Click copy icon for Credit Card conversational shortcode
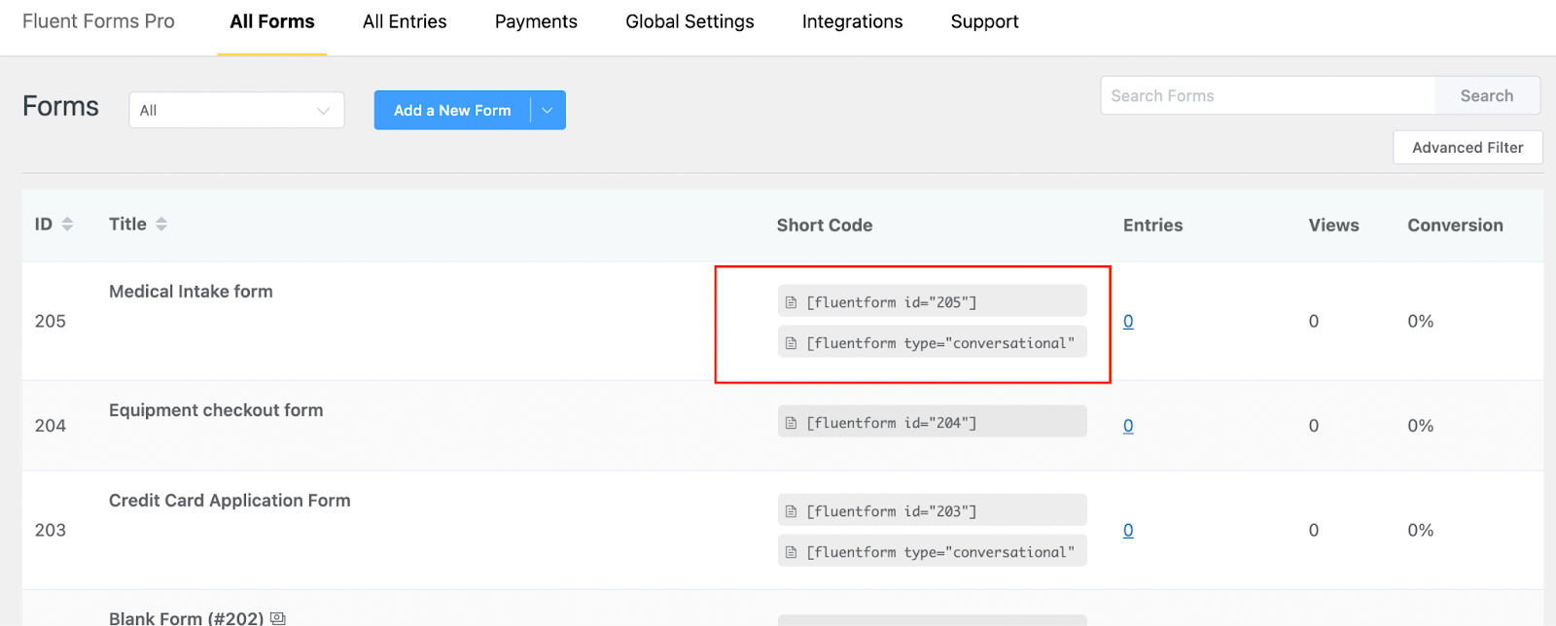The height and width of the screenshot is (626, 1556). [x=791, y=552]
